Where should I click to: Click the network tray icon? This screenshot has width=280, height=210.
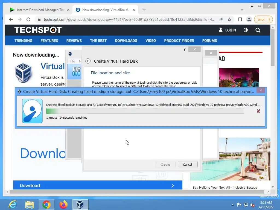[246, 205]
